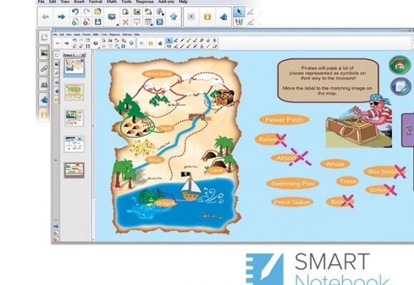Viewport: 414px width, 285px height.
Task: Click the Whale label
Action: click(335, 164)
